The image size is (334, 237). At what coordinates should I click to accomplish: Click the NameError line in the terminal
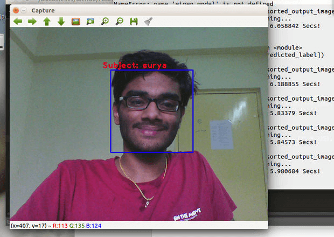193,4
